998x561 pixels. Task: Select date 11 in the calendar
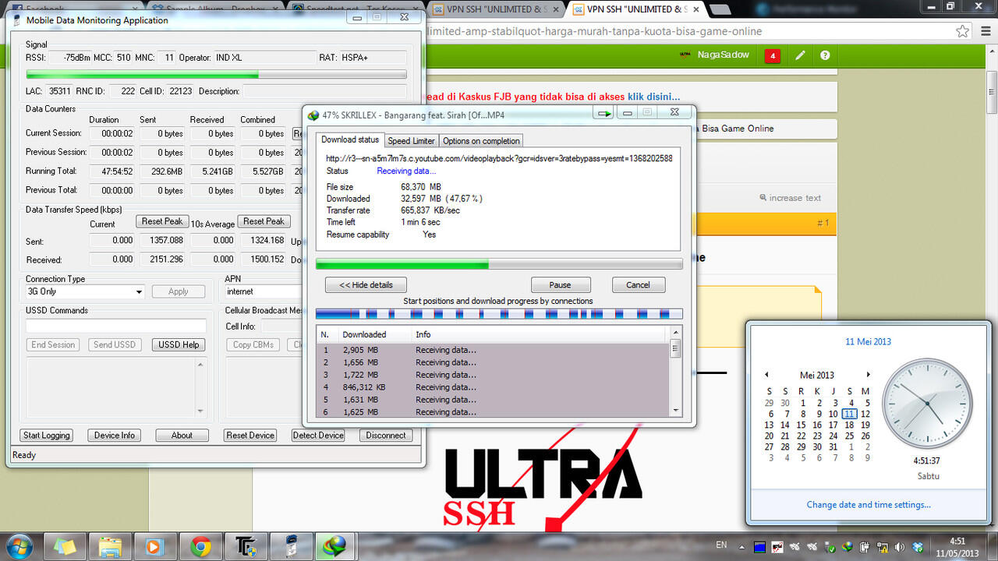click(849, 414)
